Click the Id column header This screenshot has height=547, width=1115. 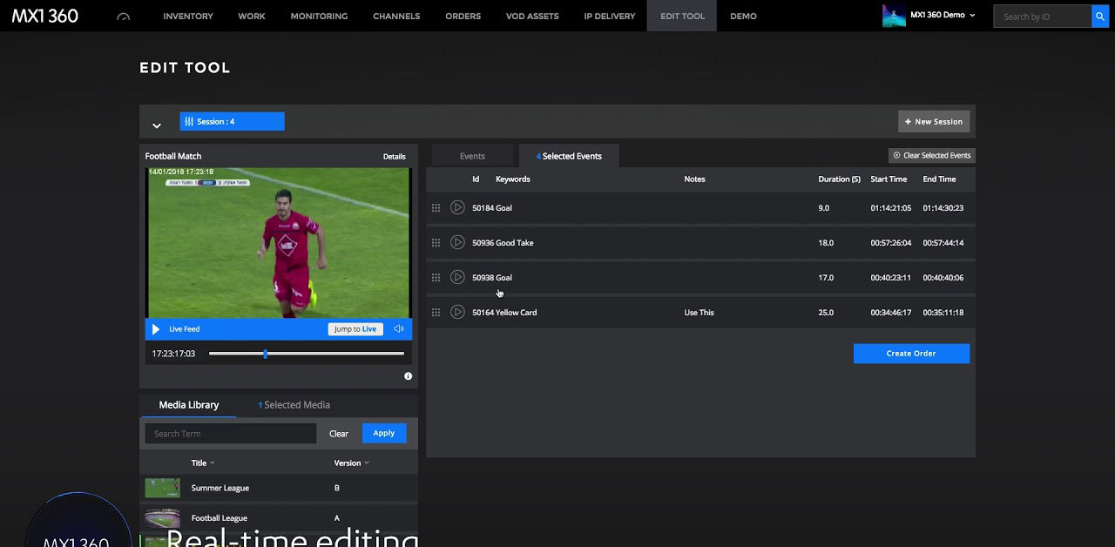pyautogui.click(x=476, y=179)
